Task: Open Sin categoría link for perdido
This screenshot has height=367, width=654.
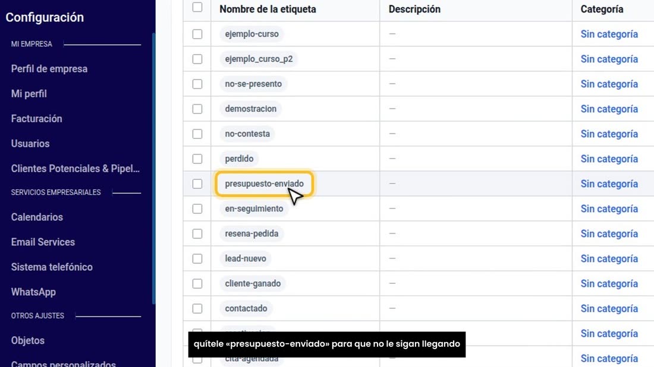Action: tap(609, 159)
